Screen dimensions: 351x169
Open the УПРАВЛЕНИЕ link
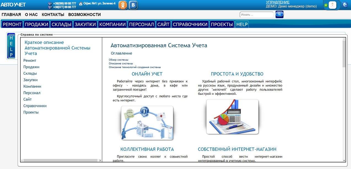pos(277,2)
